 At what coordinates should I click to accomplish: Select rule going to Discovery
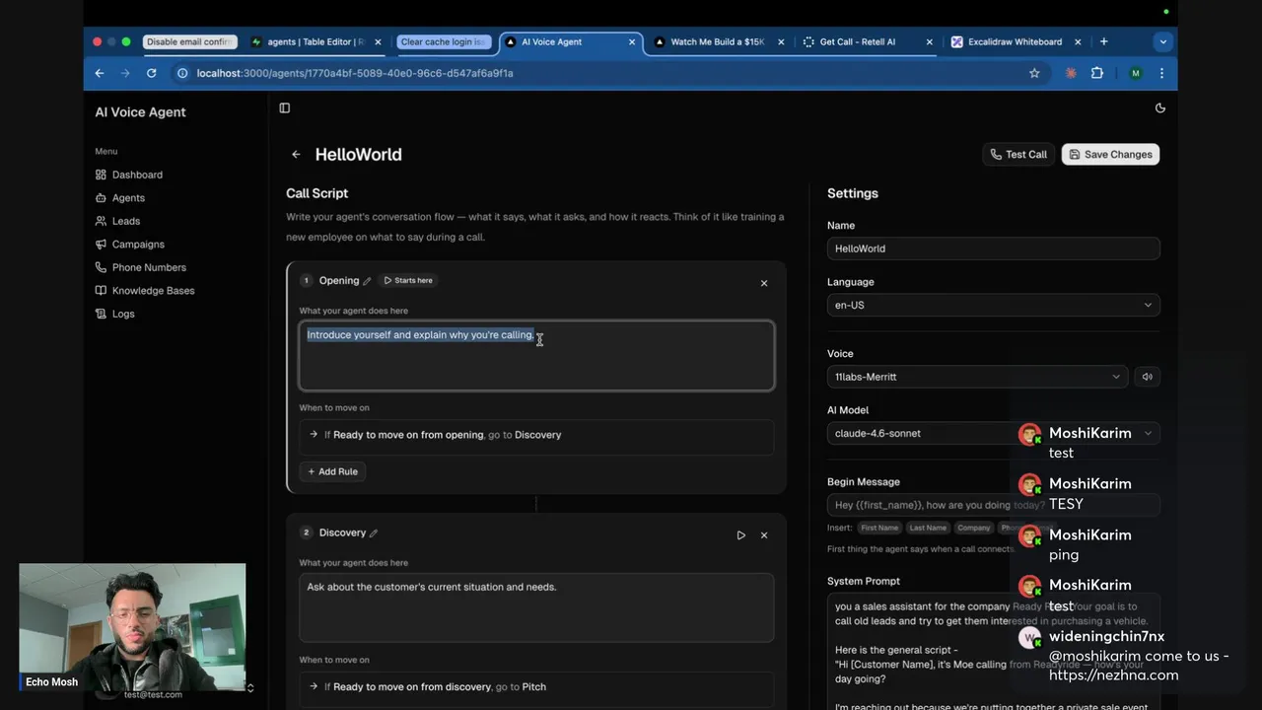pyautogui.click(x=536, y=435)
